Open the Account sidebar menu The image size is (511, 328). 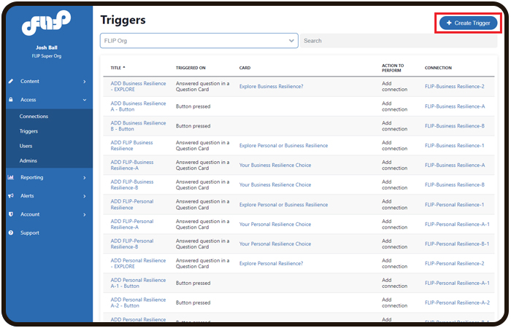pyautogui.click(x=49, y=214)
